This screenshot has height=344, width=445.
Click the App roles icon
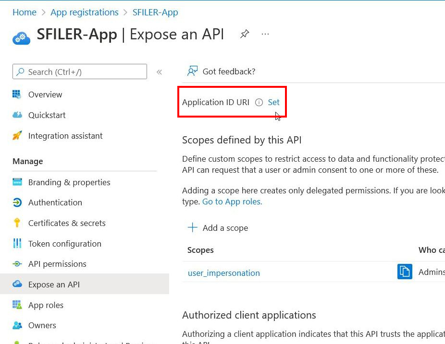coord(17,305)
